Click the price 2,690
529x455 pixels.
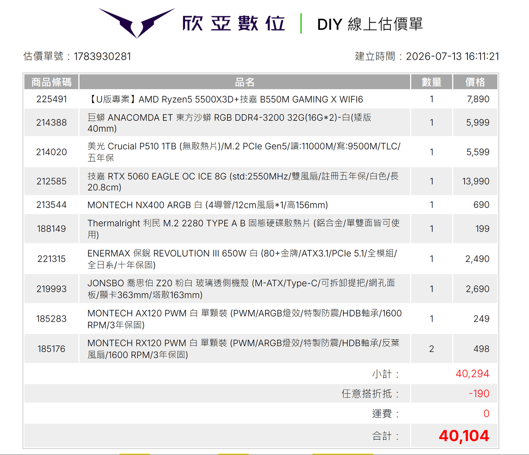(477, 289)
